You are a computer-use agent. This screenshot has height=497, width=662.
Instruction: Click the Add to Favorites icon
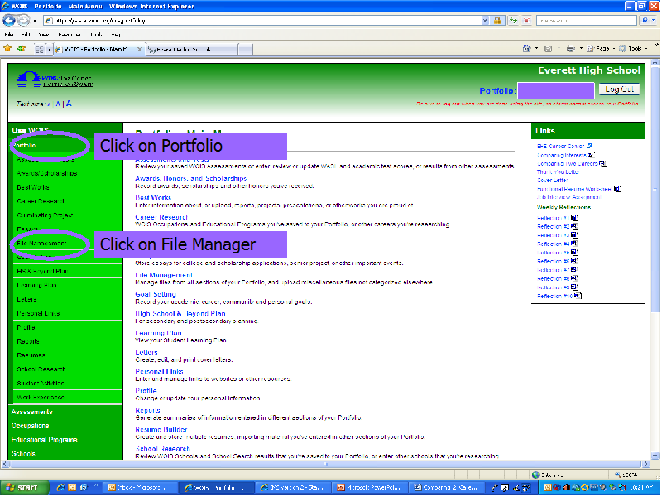click(x=22, y=49)
